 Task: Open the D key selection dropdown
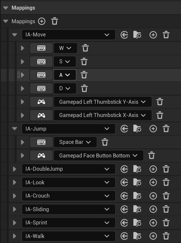(65, 88)
